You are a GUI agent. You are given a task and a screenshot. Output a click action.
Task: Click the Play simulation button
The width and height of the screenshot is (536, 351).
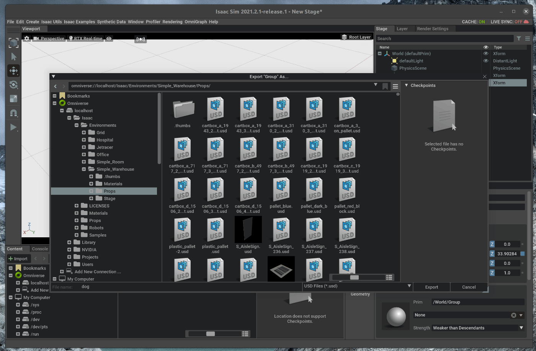pyautogui.click(x=13, y=127)
